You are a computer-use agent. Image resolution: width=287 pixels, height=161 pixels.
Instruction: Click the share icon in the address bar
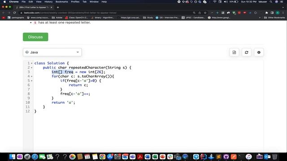point(200,13)
